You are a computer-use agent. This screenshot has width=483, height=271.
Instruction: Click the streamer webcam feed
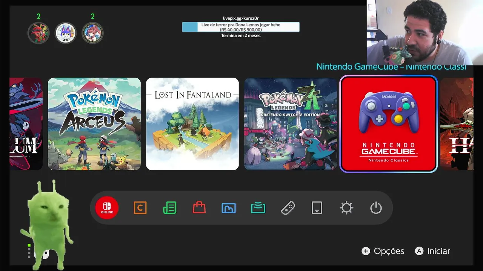425,33
